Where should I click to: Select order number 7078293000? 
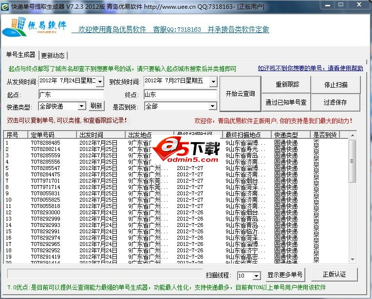pos(46,212)
